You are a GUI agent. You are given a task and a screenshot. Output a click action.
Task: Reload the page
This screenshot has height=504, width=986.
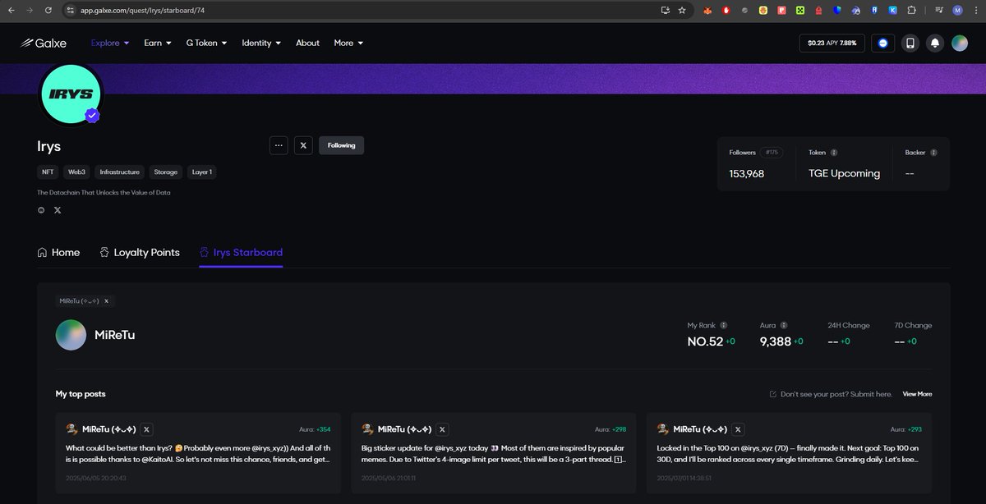(48, 10)
